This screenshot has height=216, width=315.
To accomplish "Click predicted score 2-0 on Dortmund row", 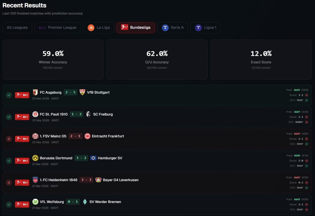I will pyautogui.click(x=301, y=161).
